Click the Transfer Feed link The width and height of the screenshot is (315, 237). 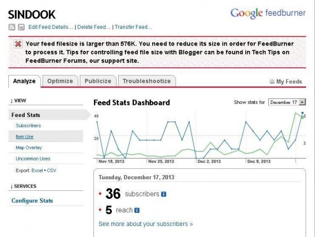coord(133,27)
